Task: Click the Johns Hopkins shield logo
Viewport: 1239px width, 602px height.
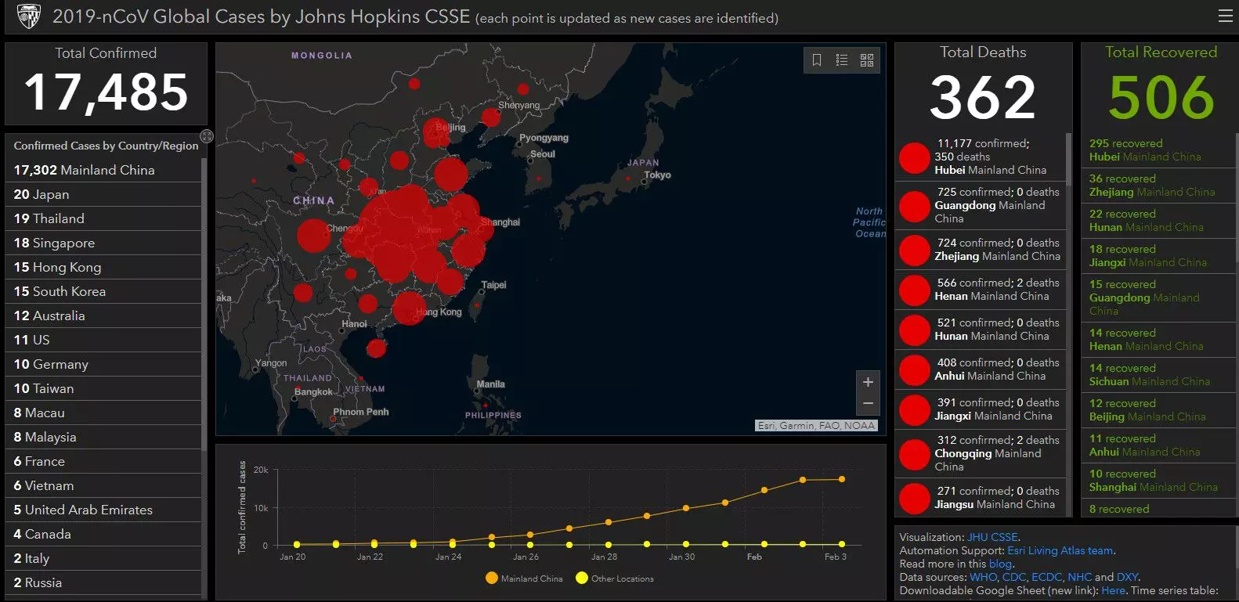Action: 28,16
